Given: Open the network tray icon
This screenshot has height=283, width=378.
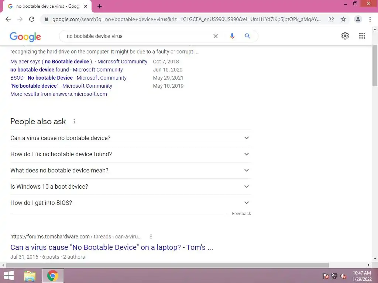Looking at the screenshot, I should (334, 276).
